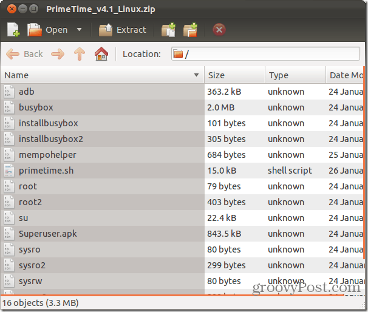Sort by the Size column header
Screen dimensions: 368x312
[234, 75]
